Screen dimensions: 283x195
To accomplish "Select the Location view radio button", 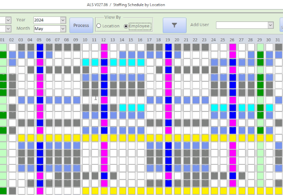I will (99, 26).
